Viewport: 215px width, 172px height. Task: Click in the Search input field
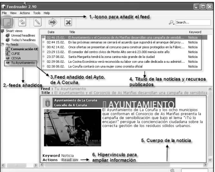pyautogui.click(x=193, y=22)
